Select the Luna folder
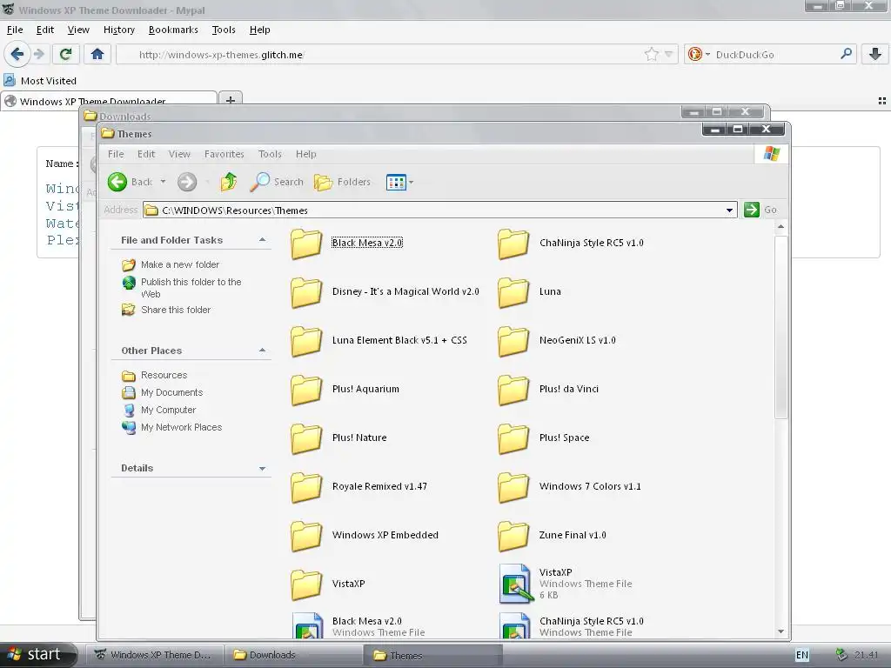Screen dimensions: 891x668 point(529,292)
